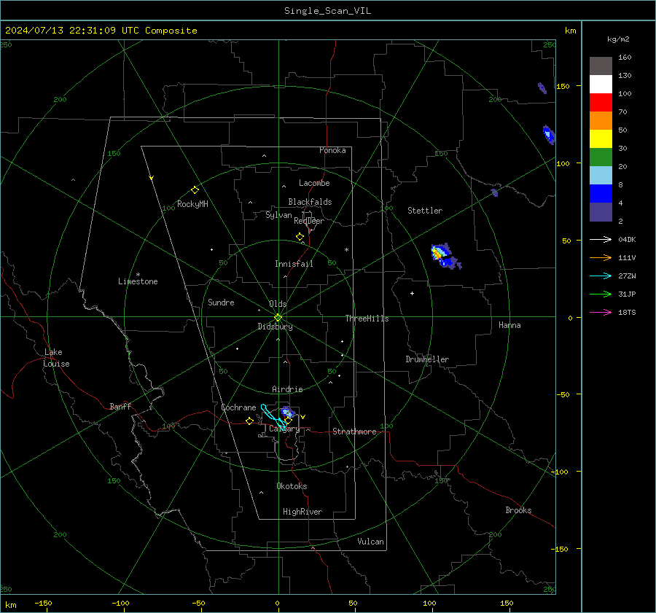Click the Airdrie label
The height and width of the screenshot is (613, 656).
tap(287, 389)
